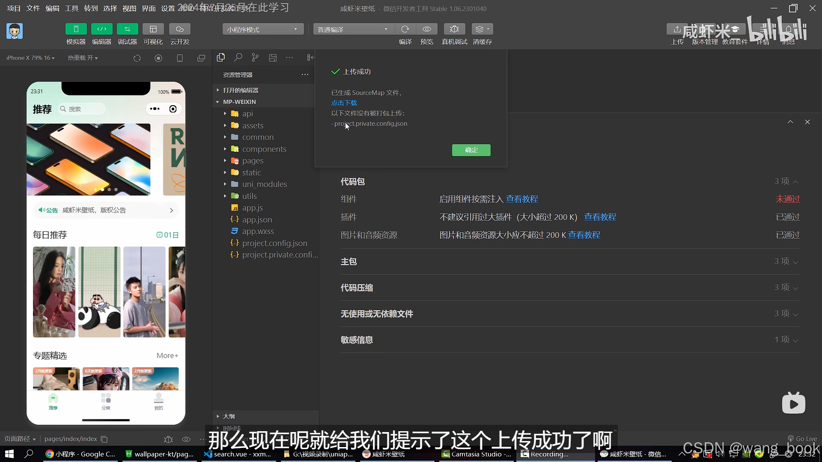Open the File menu
The width and height of the screenshot is (822, 462).
click(33, 9)
